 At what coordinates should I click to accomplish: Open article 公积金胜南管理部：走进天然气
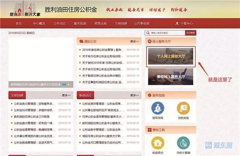(x=34, y=142)
